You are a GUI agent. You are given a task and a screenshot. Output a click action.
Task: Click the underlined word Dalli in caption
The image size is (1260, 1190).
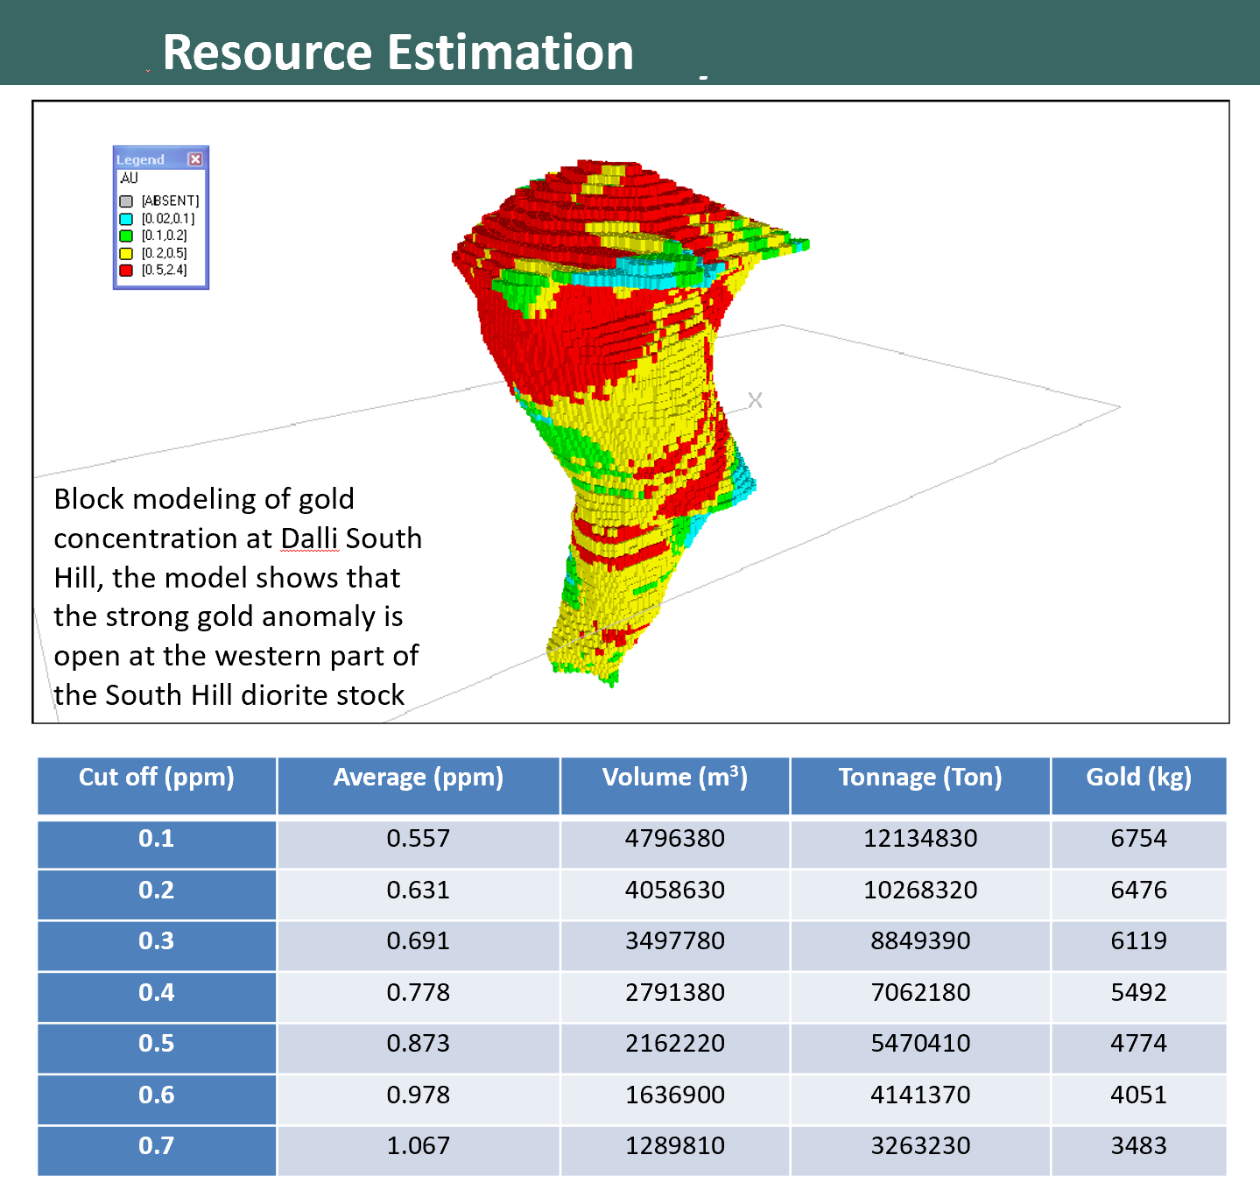[x=309, y=539]
